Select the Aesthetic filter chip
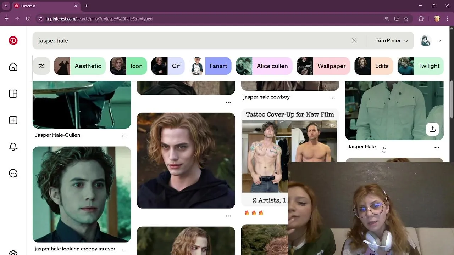 tap(80, 66)
